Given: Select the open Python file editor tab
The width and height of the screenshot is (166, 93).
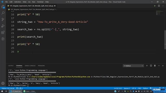Looking at the screenshot, I should coord(31,6).
